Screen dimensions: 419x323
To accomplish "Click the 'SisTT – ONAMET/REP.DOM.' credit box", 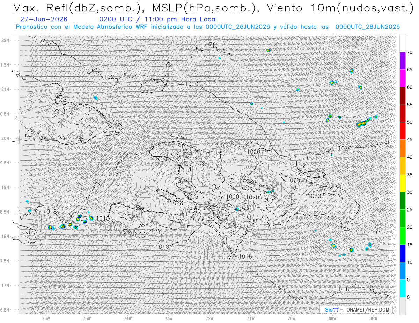I will [x=356, y=309].
